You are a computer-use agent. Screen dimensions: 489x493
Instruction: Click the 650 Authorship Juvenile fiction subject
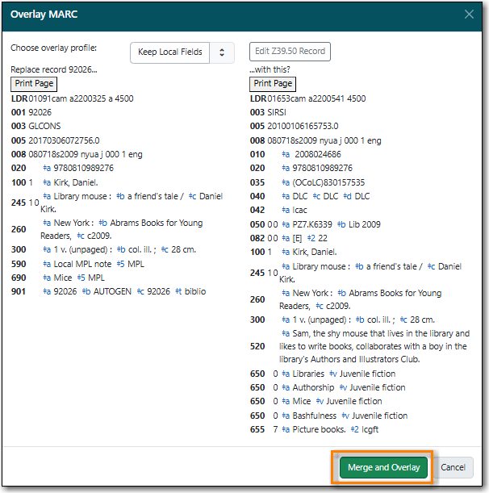pyautogui.click(x=328, y=387)
